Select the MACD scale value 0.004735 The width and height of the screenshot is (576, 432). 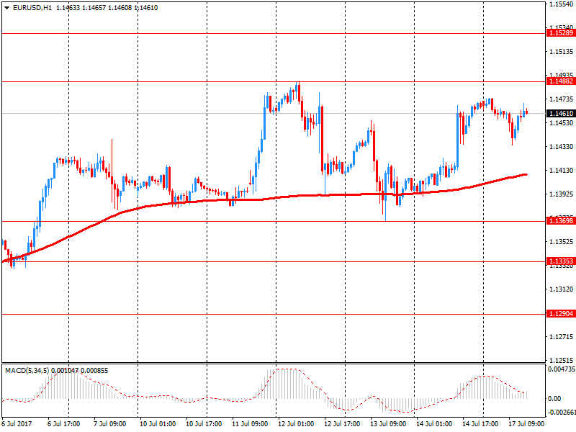pos(561,369)
